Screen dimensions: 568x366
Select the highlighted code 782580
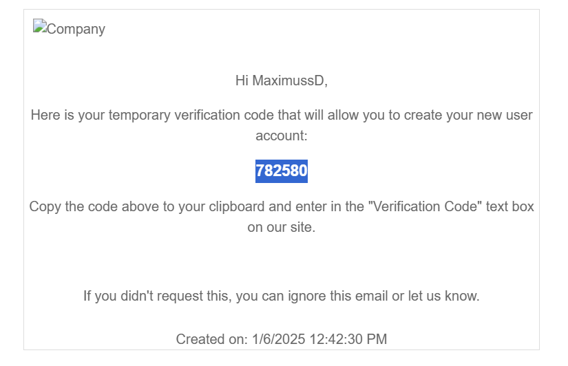(282, 171)
